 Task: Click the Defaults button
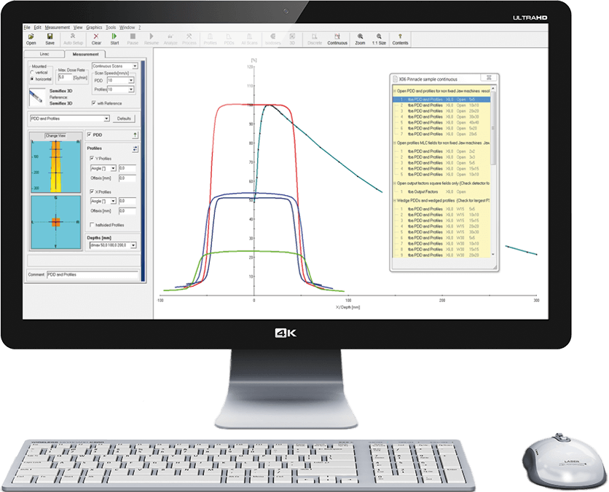click(125, 118)
